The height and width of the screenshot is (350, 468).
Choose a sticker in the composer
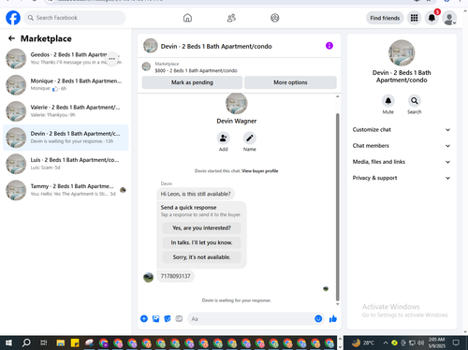[168, 318]
